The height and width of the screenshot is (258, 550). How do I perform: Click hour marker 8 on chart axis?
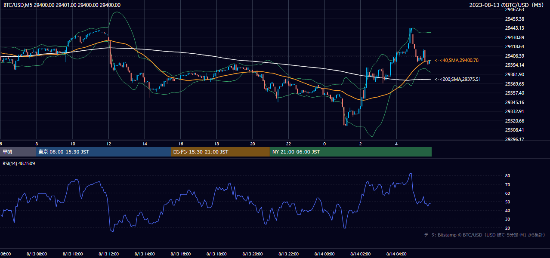point(37,144)
